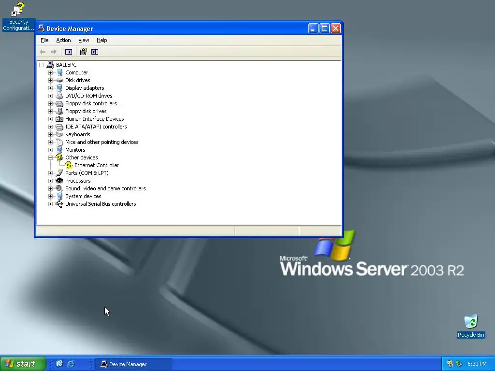Viewport: 495px width, 371px height.
Task: Expand the Disk drives node
Action: coord(50,81)
